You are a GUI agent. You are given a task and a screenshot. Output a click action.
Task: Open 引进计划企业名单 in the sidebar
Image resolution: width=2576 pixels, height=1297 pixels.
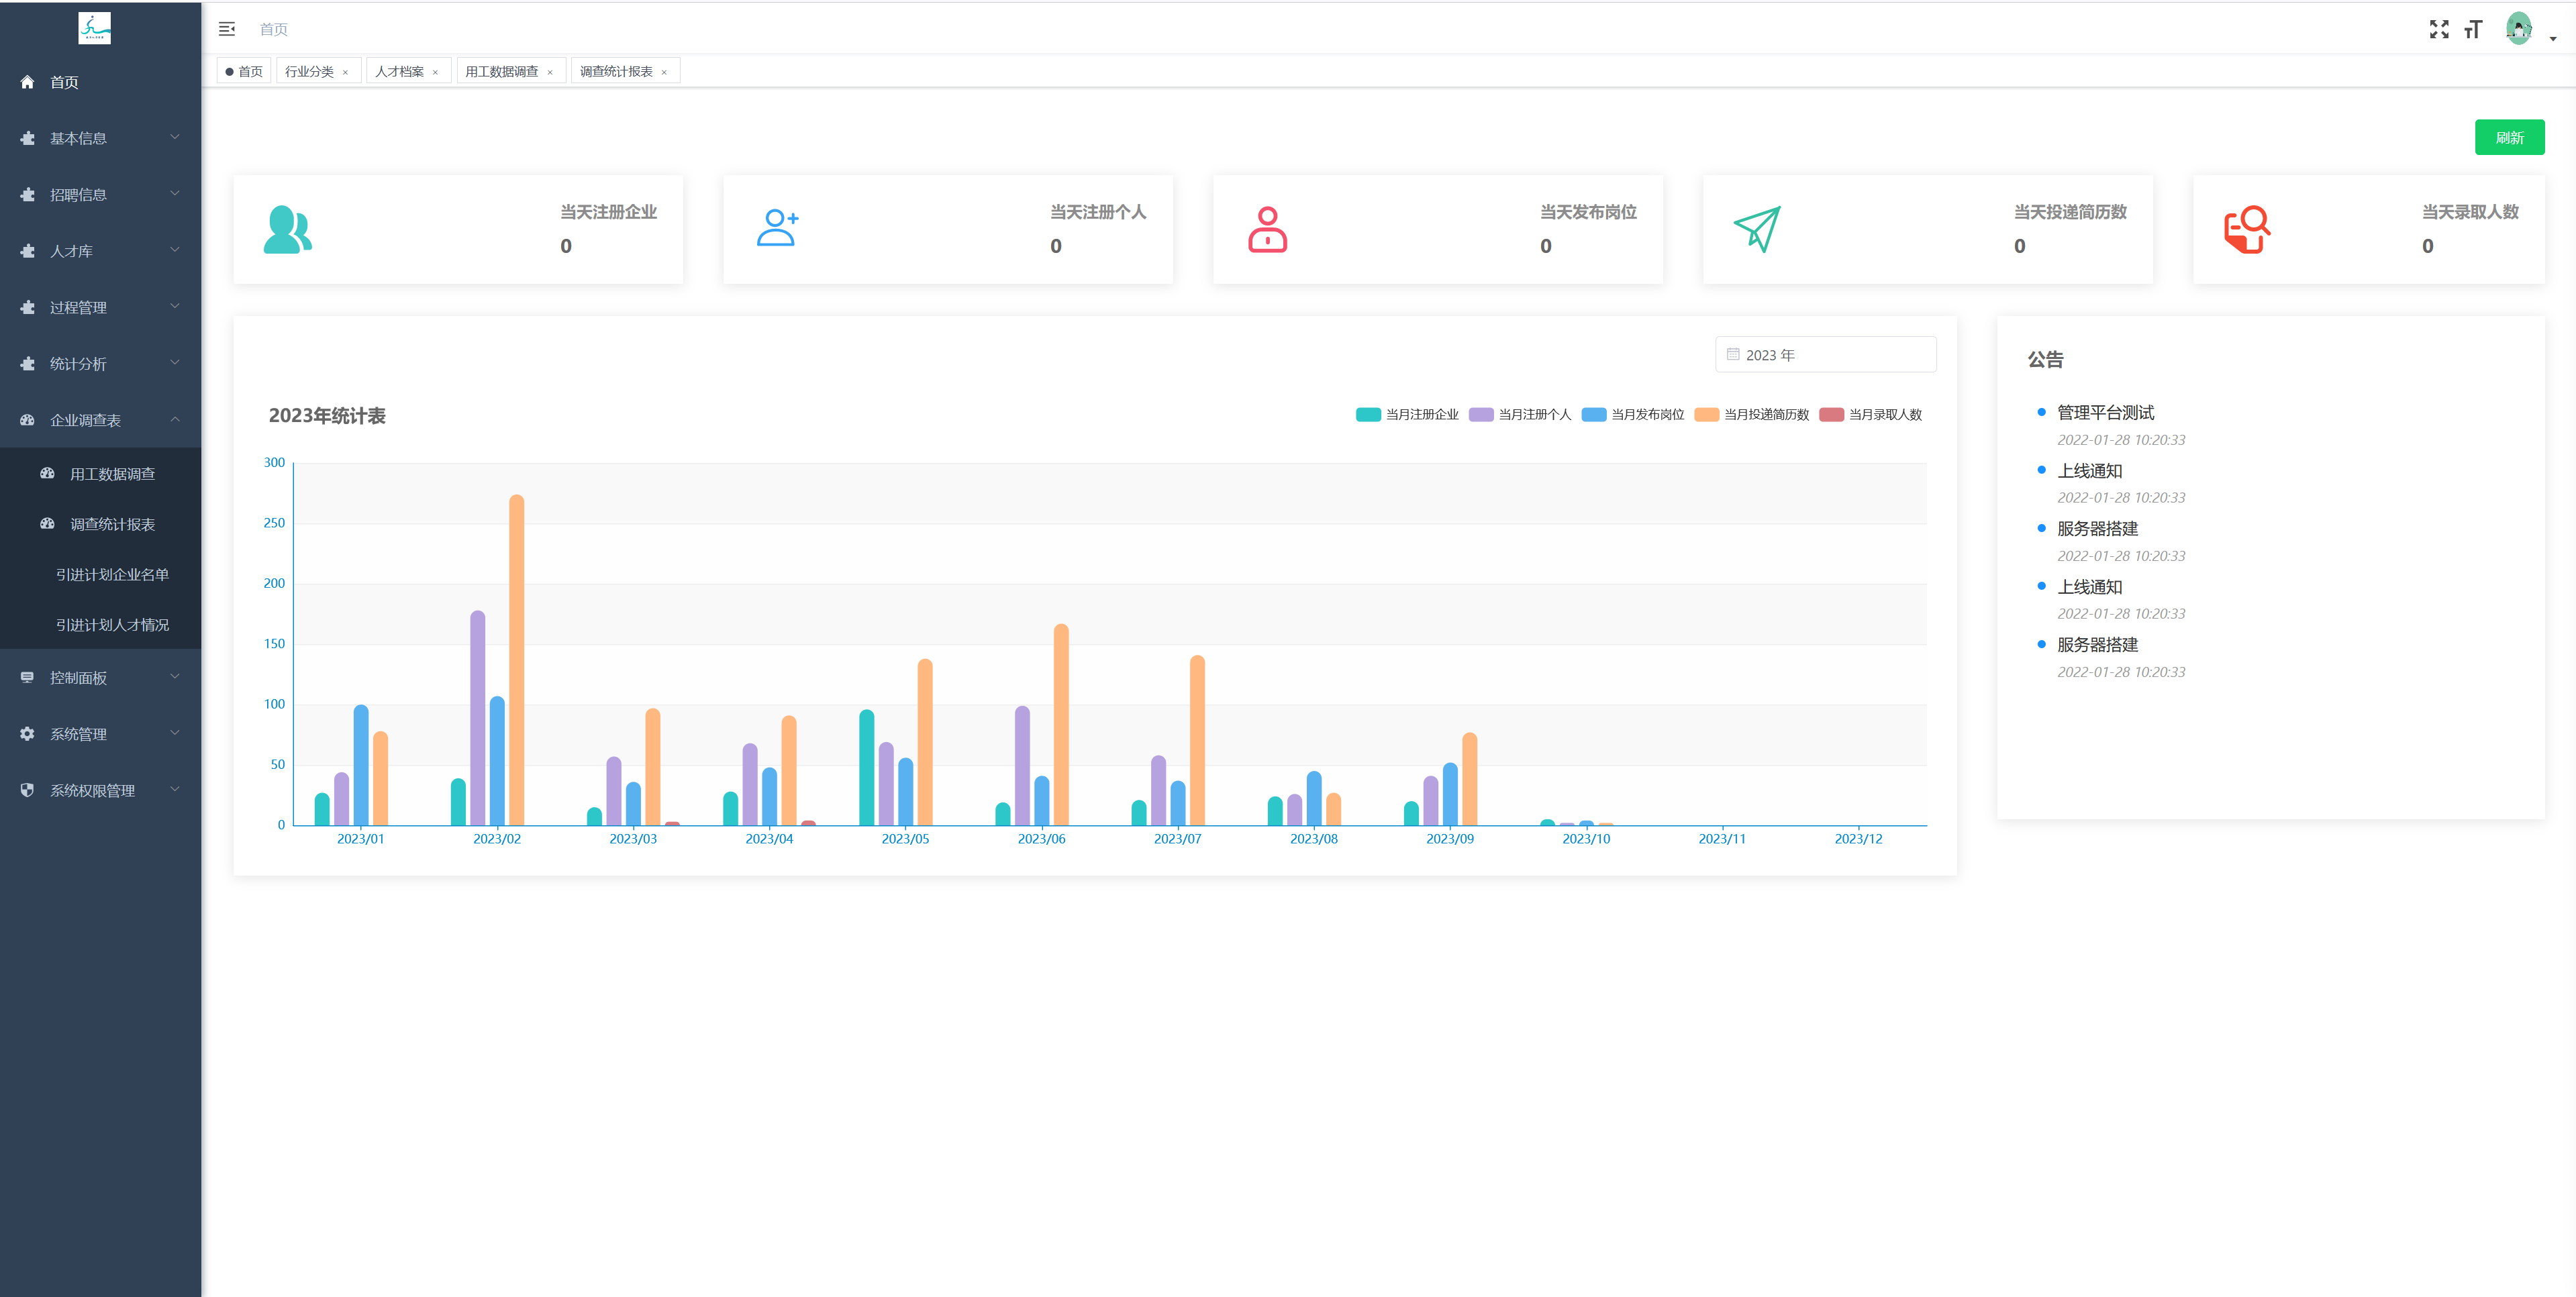(112, 574)
